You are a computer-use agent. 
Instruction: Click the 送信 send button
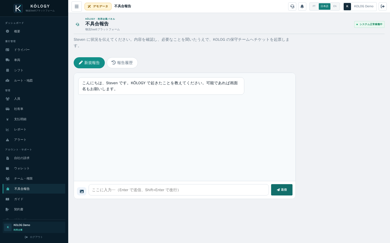coord(282,190)
